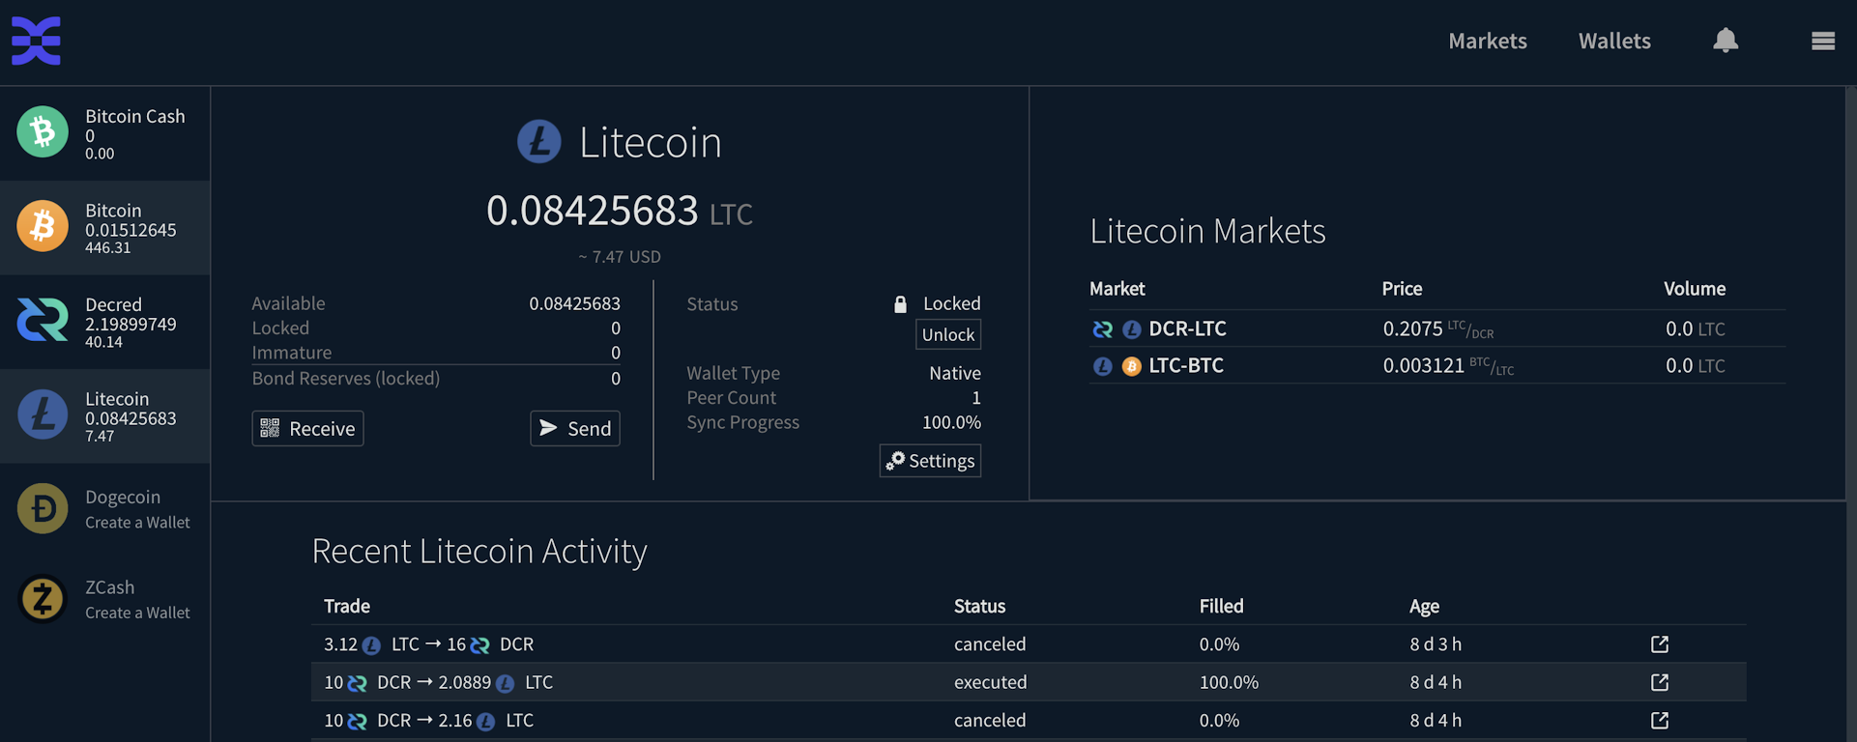Image resolution: width=1857 pixels, height=742 pixels.
Task: Go to Wallets page
Action: 1614,41
